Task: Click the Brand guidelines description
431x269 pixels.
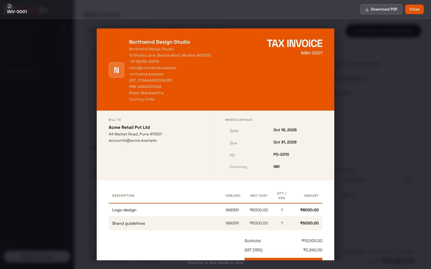Action: point(128,223)
